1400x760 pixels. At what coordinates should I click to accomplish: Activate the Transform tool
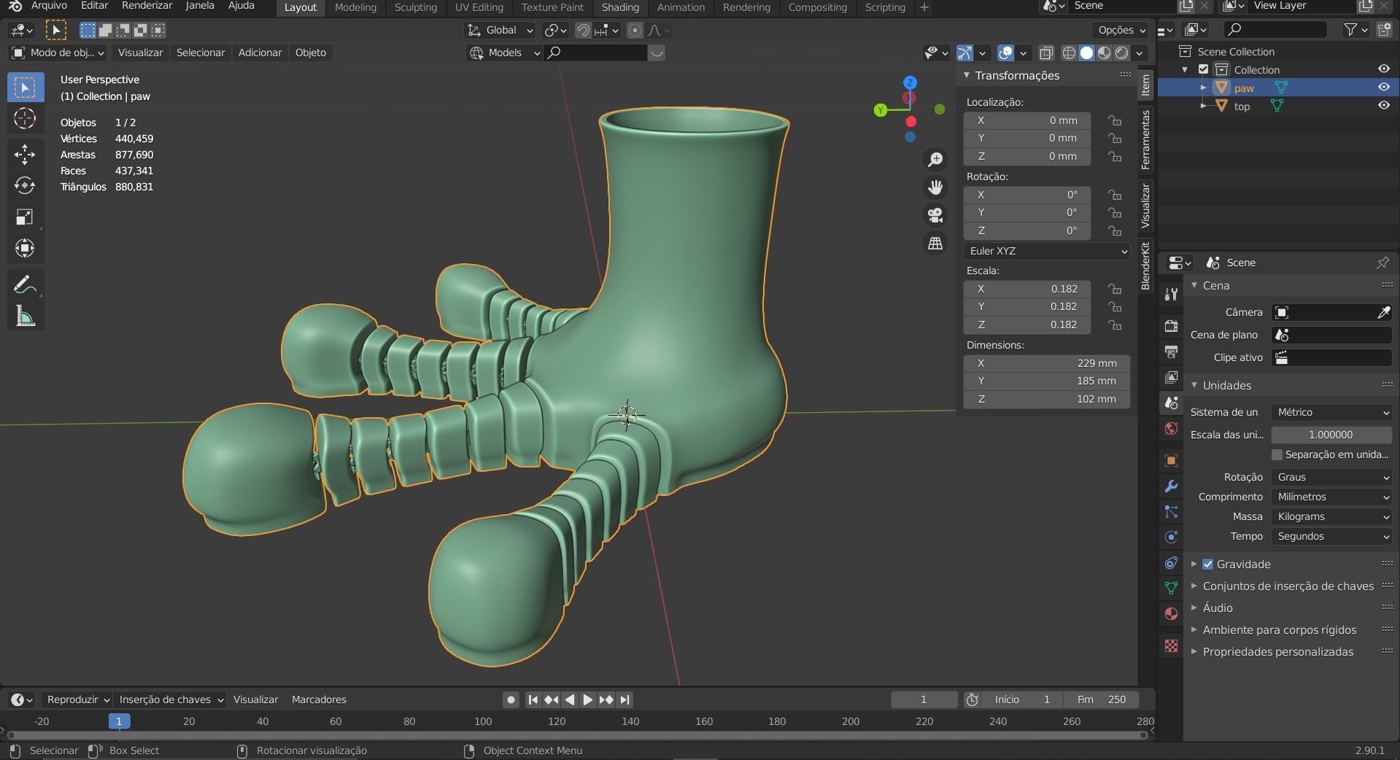25,248
